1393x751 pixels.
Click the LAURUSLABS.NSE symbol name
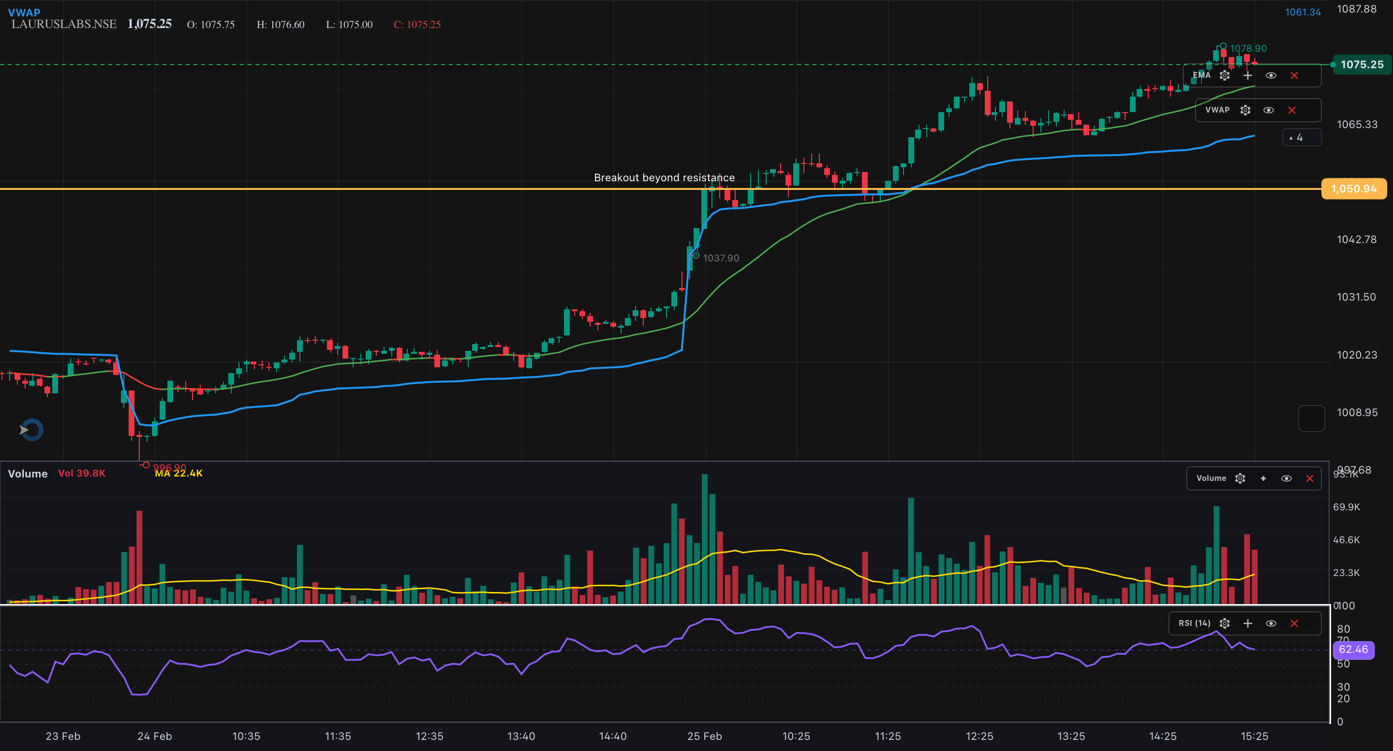point(64,24)
